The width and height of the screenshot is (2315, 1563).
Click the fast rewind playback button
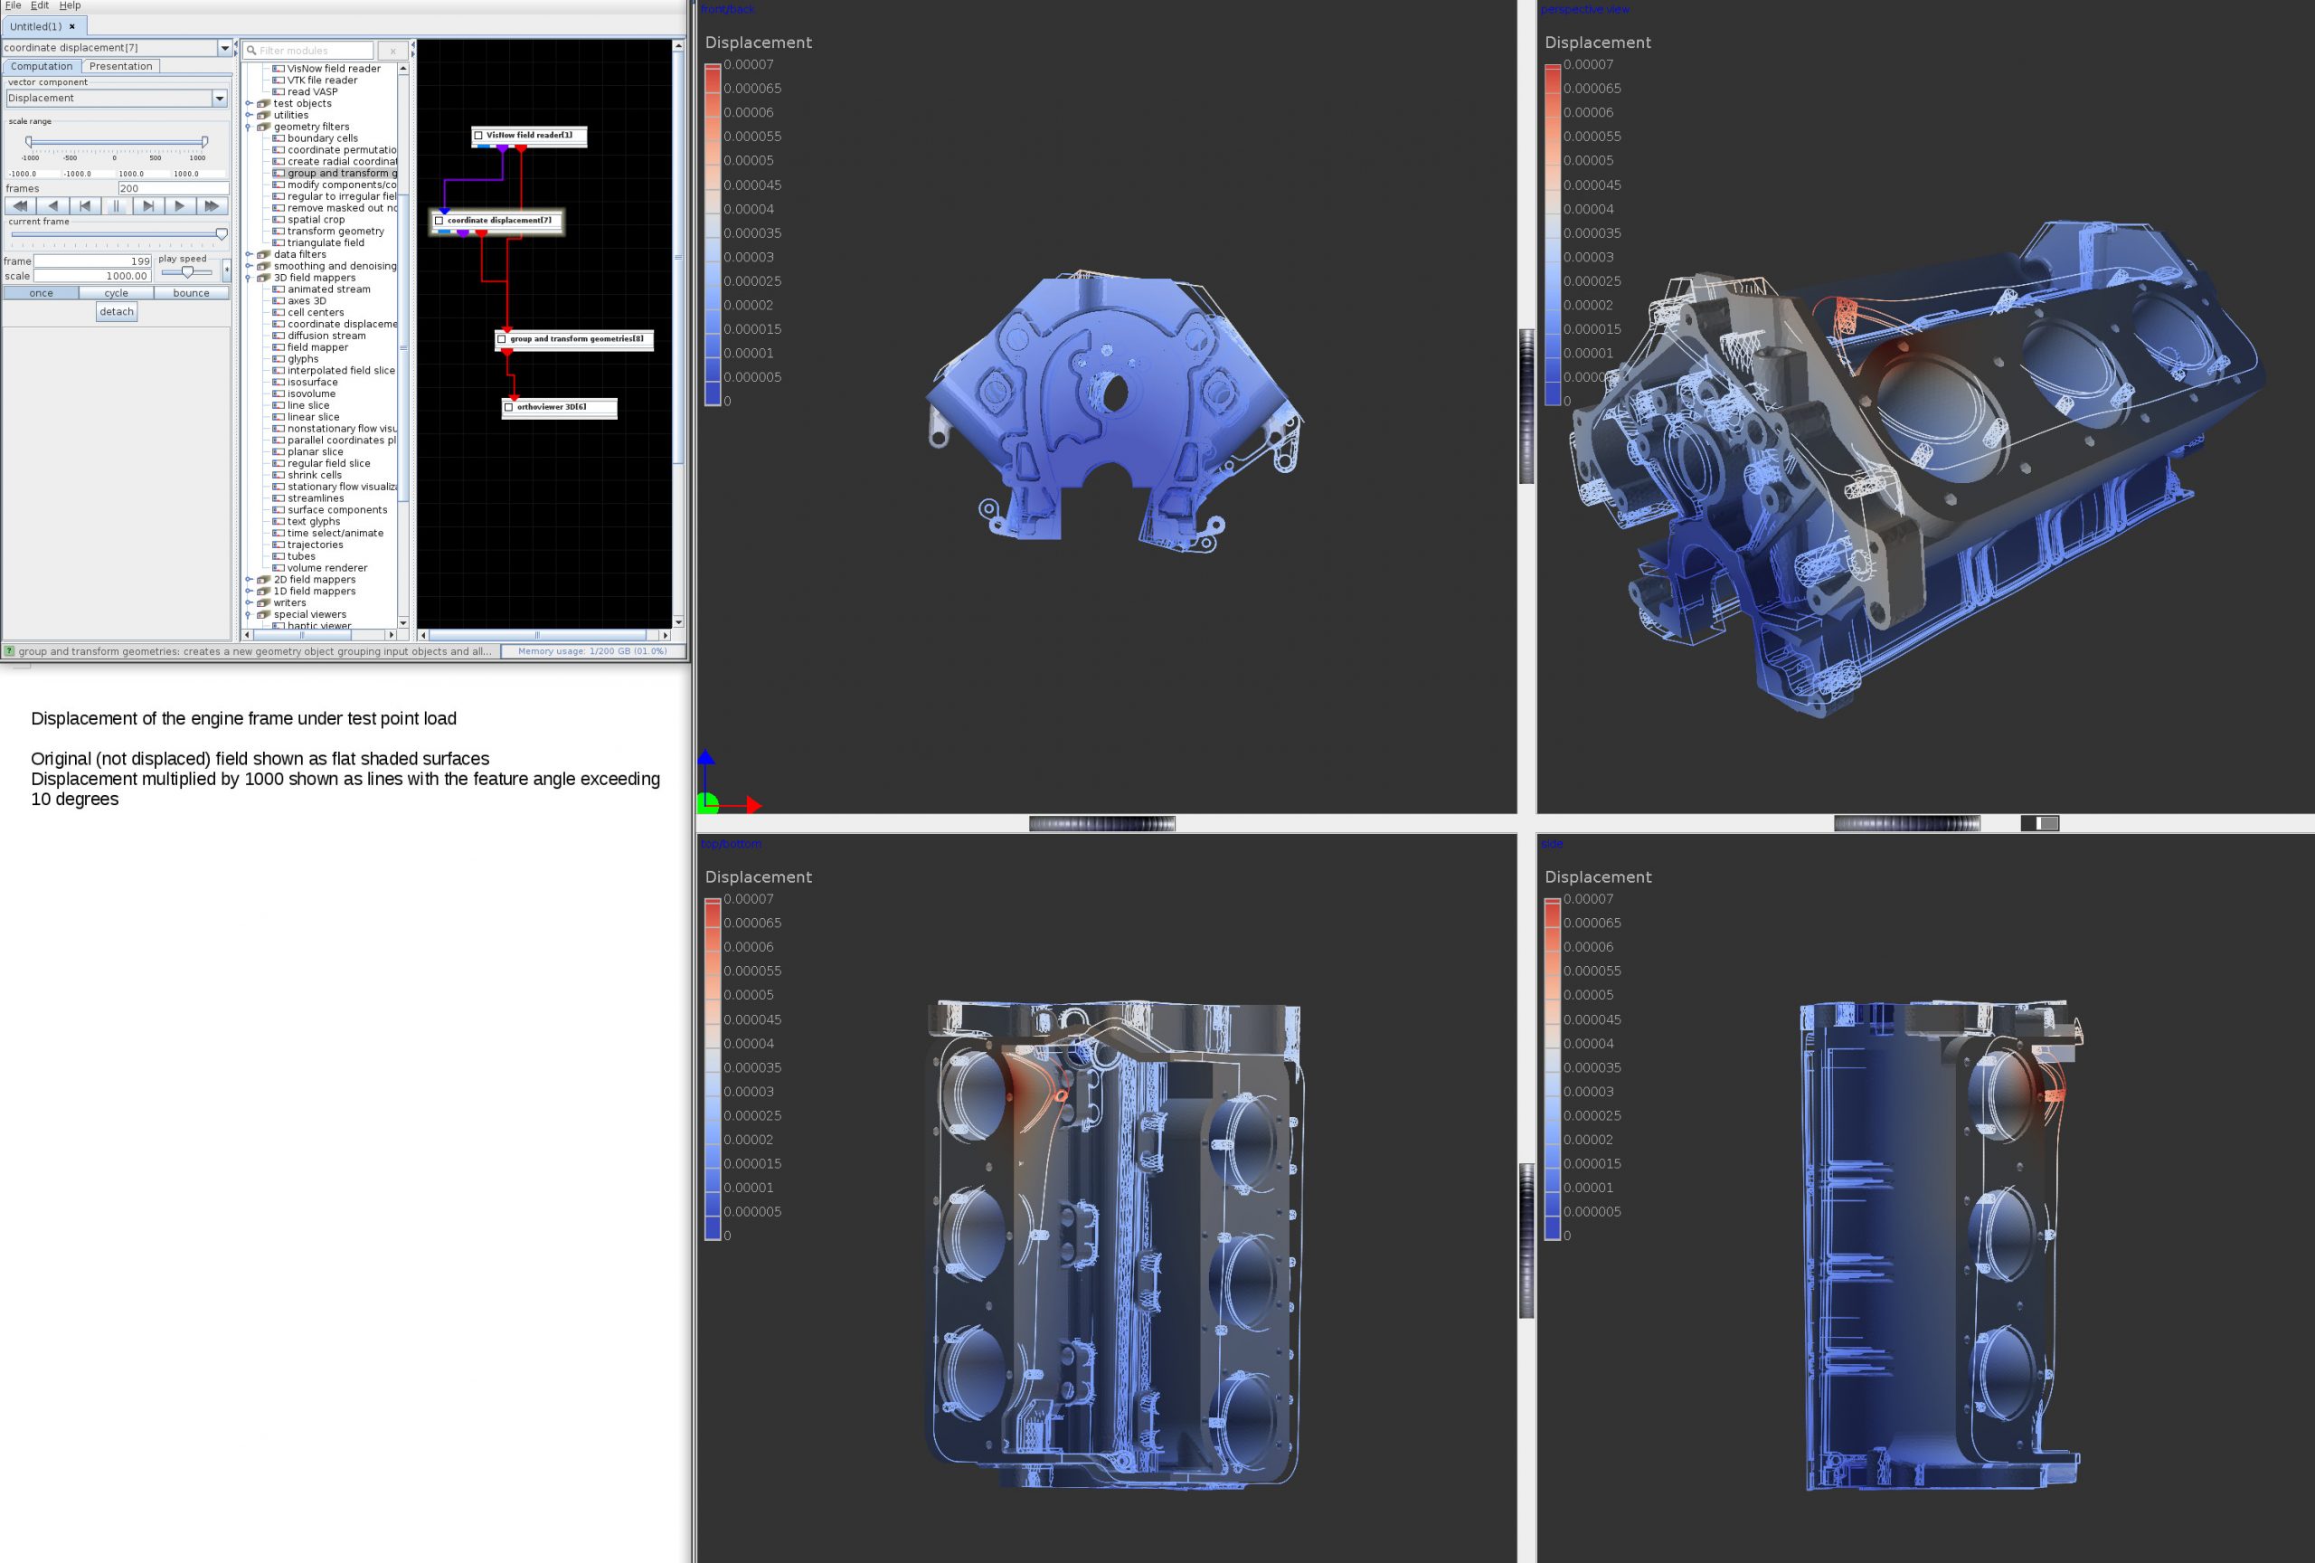[20, 206]
